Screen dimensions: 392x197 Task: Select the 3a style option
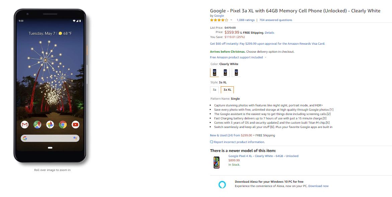[214, 90]
